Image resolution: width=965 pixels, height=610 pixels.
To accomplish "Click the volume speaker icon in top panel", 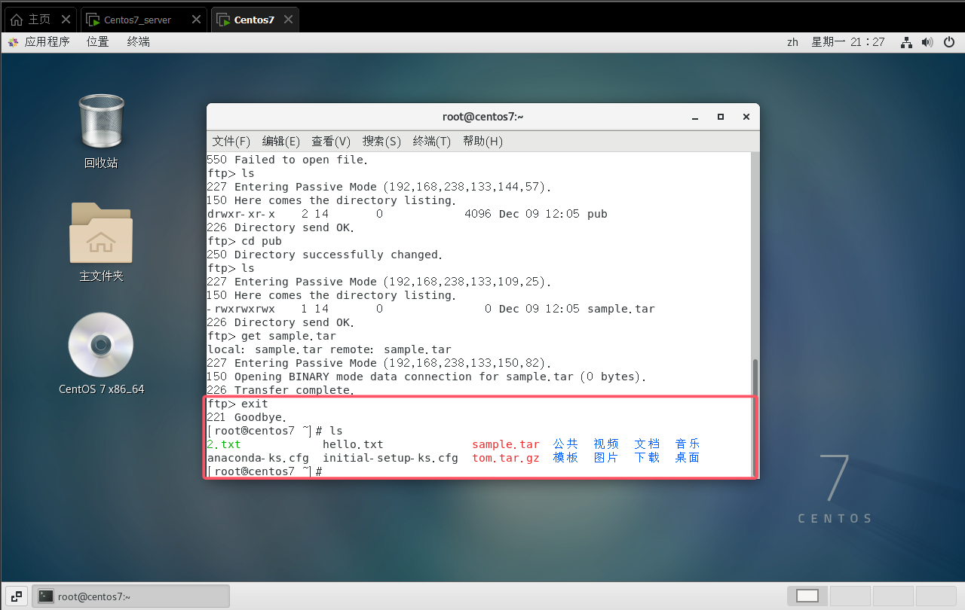I will (x=927, y=42).
